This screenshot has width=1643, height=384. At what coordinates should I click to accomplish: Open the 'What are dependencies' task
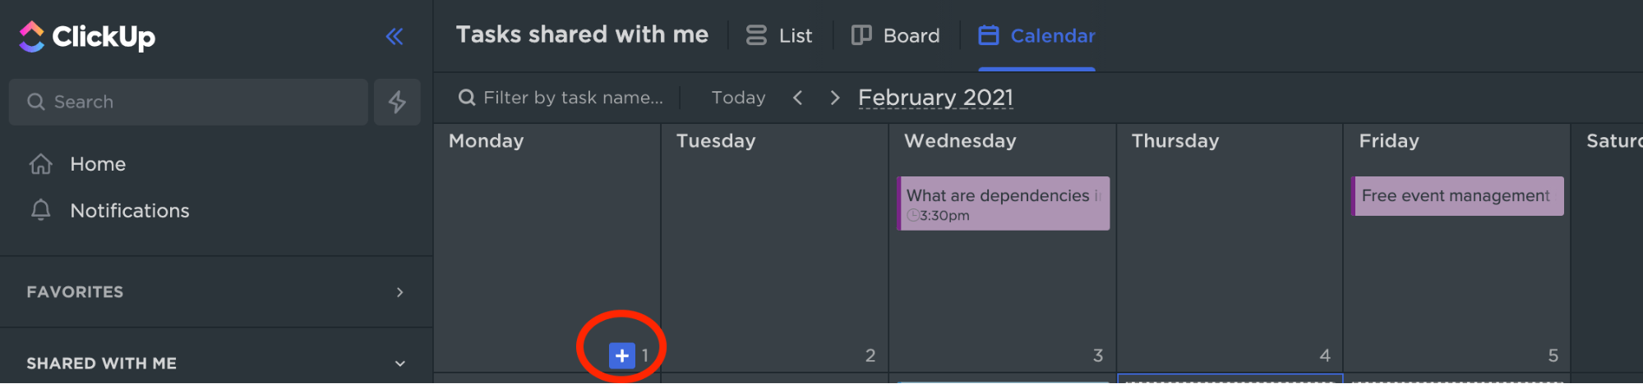1003,203
